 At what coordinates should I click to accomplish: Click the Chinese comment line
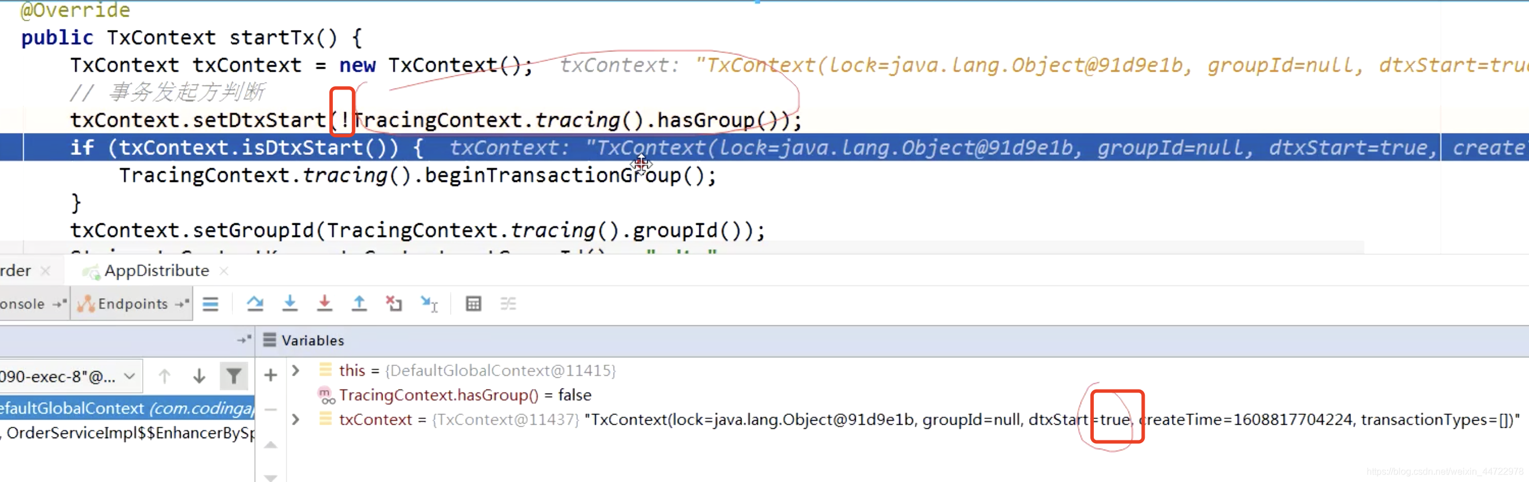click(168, 92)
